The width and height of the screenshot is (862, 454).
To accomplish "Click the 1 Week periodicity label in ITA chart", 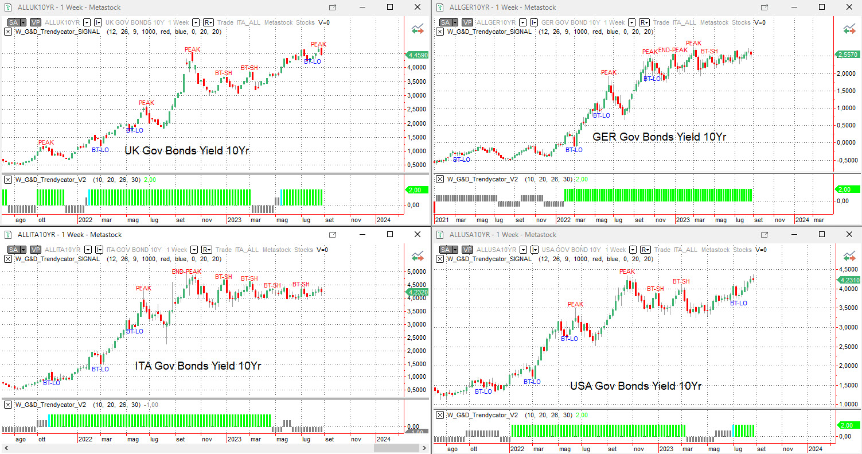I will pyautogui.click(x=177, y=250).
